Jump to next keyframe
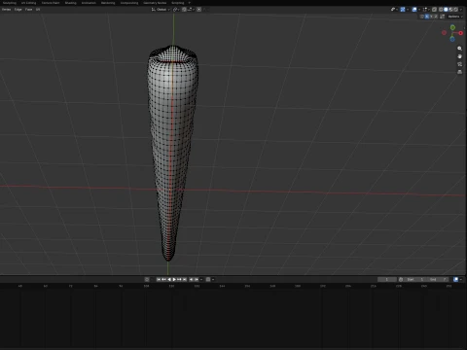Viewport: 467px width, 350px height. pyautogui.click(x=179, y=279)
